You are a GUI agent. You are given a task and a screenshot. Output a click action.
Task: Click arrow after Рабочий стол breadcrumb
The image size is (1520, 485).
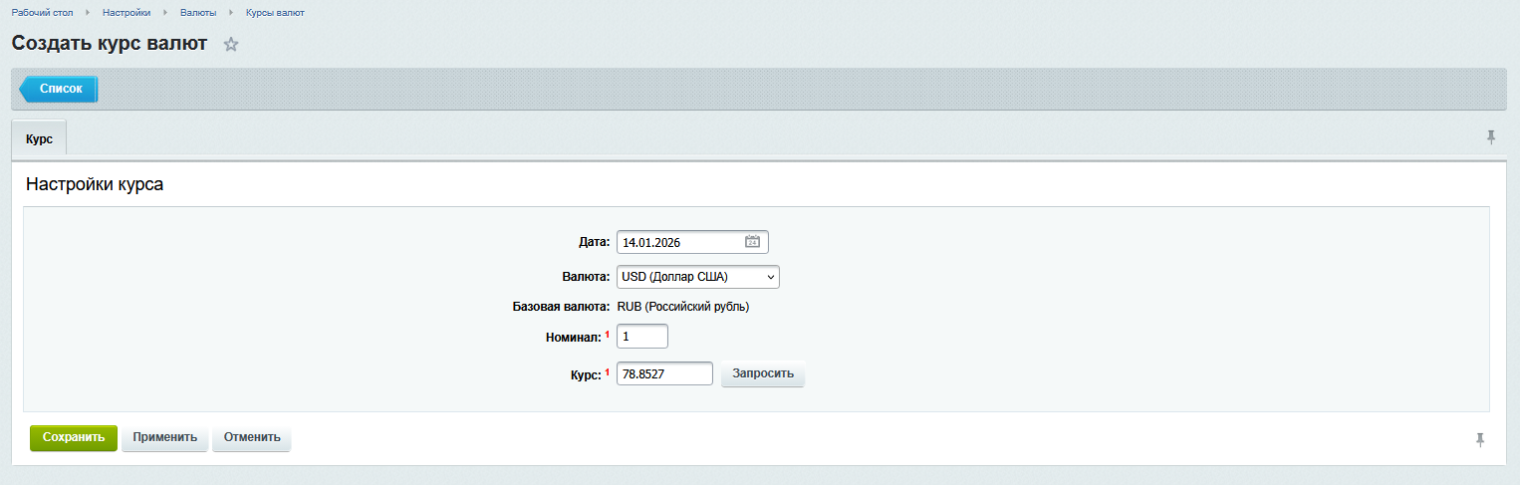[88, 13]
